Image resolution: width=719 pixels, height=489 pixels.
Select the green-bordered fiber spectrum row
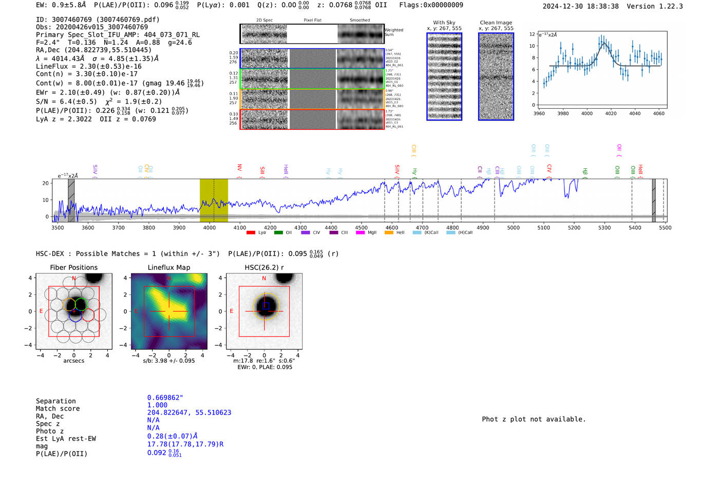point(312,79)
